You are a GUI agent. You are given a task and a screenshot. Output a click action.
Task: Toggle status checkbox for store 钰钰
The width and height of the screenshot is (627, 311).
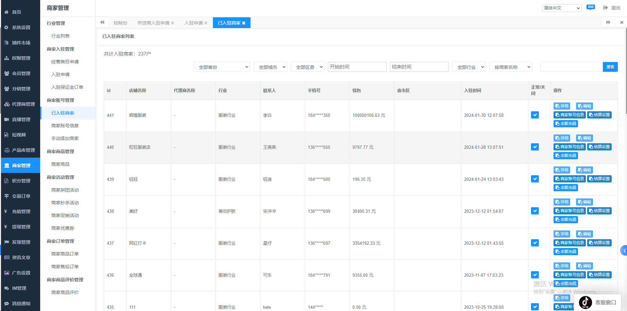tap(535, 179)
